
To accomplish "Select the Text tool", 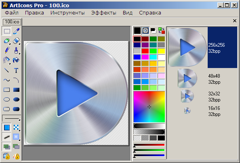I will pos(16,70).
